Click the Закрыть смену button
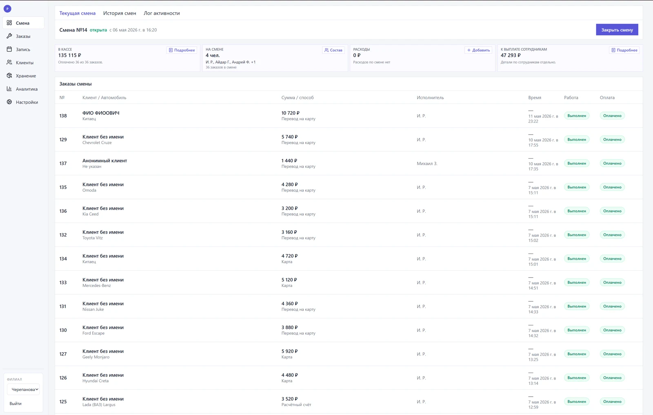Screen dimensions: 653x415 (617, 30)
